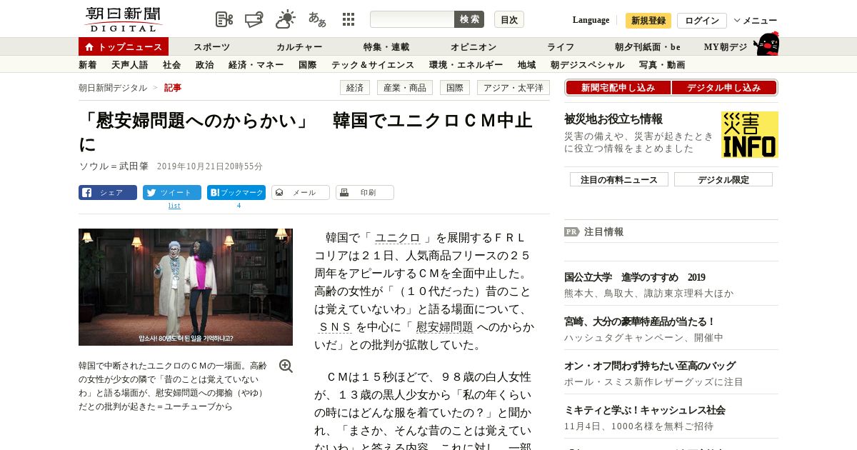Viewport: 857px width, 450px height.
Task: Click 朝日新聞デジタル breadcrumb link
Action: pos(113,88)
